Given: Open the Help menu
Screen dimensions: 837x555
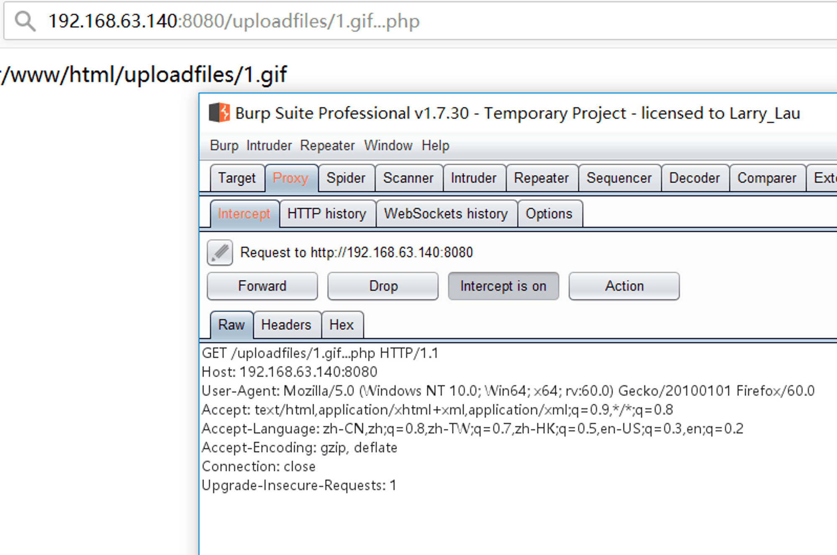Looking at the screenshot, I should coord(435,146).
